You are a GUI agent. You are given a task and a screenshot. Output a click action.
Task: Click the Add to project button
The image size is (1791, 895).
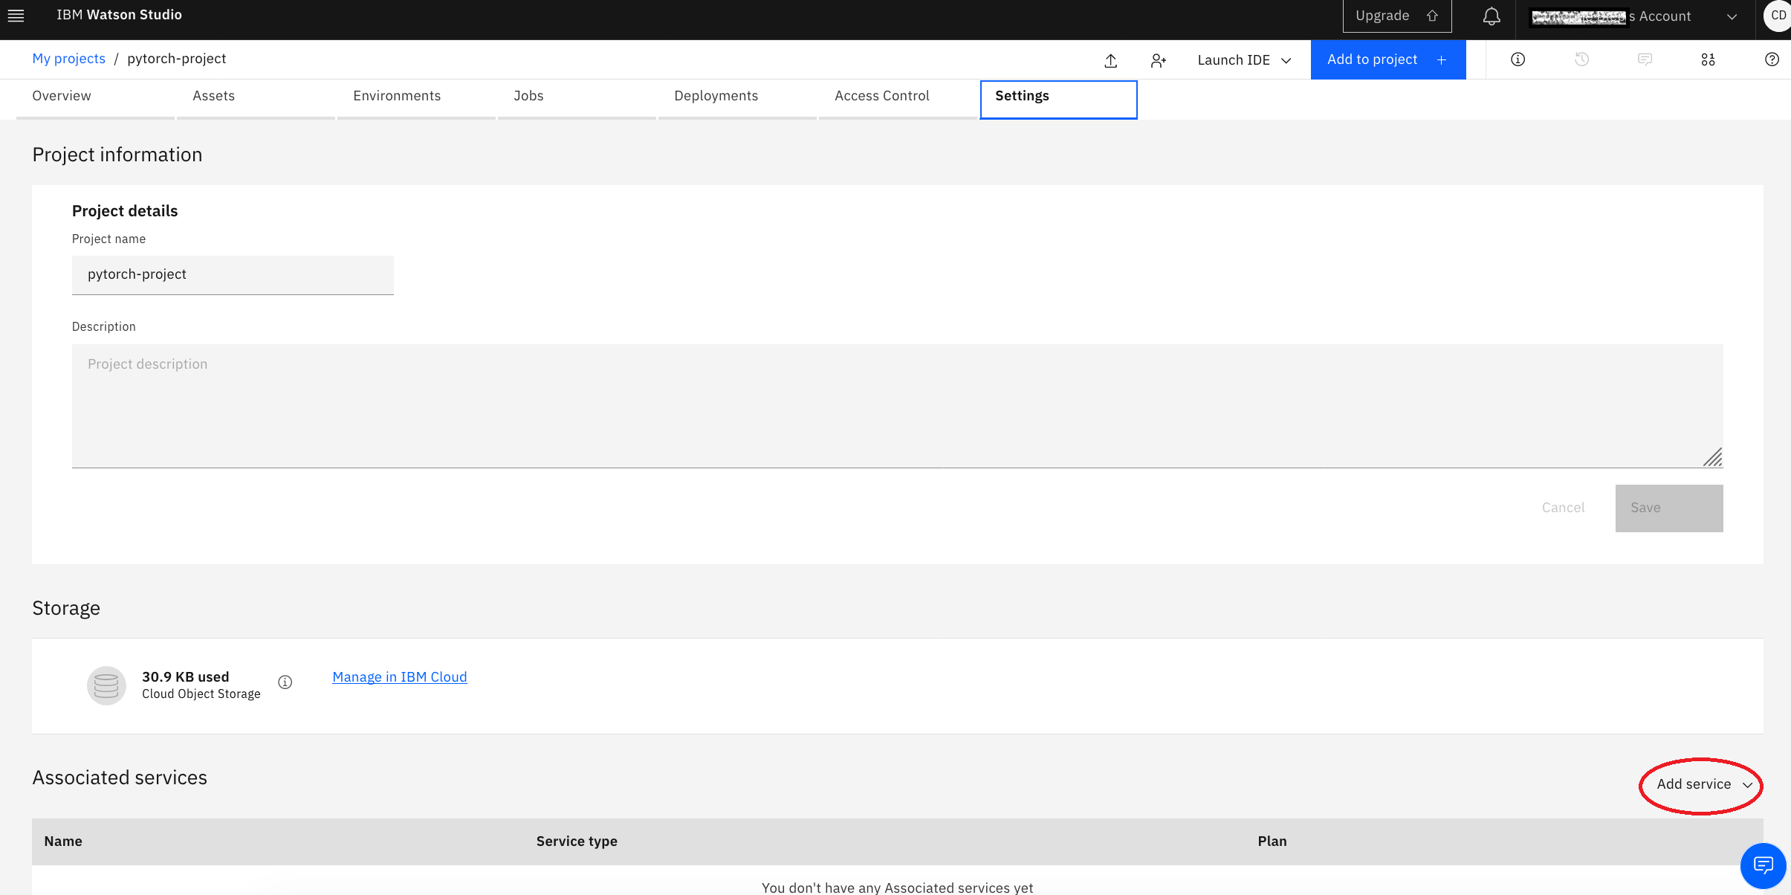1387,59
